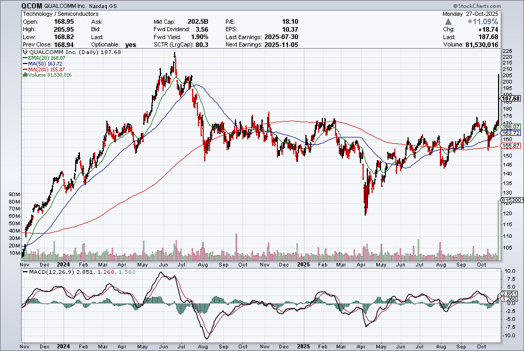Click the red MA(200) legend line marker

coord(24,70)
